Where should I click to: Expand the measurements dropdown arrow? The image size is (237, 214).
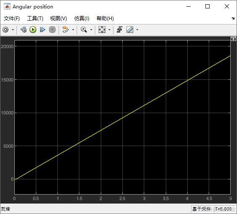pos(137,30)
